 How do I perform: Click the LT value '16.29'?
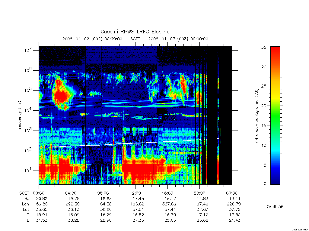click(106, 215)
